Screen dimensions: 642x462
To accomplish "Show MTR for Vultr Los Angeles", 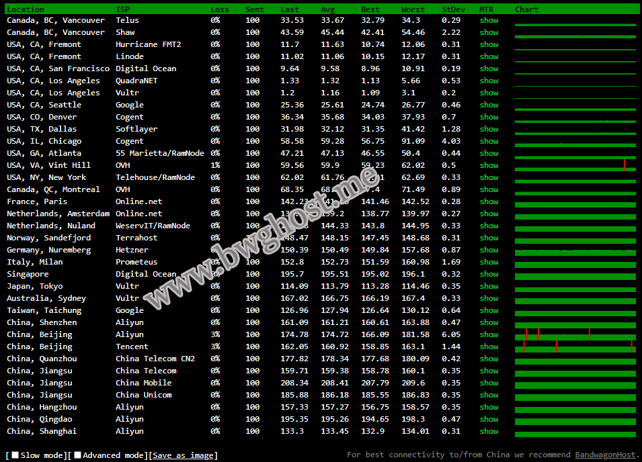I will click(x=489, y=93).
